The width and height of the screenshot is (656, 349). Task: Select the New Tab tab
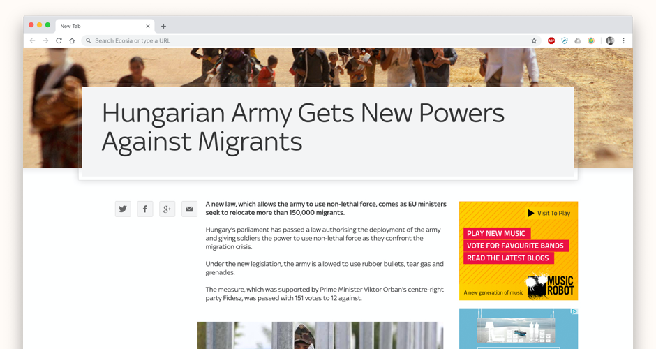pyautogui.click(x=105, y=26)
